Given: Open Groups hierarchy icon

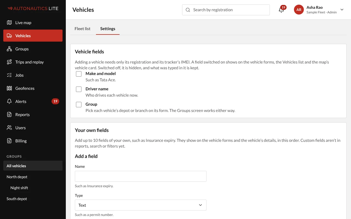Looking at the screenshot, I should pos(9,49).
